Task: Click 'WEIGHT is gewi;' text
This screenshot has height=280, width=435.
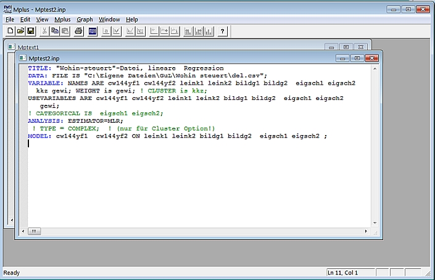Action: (x=106, y=91)
